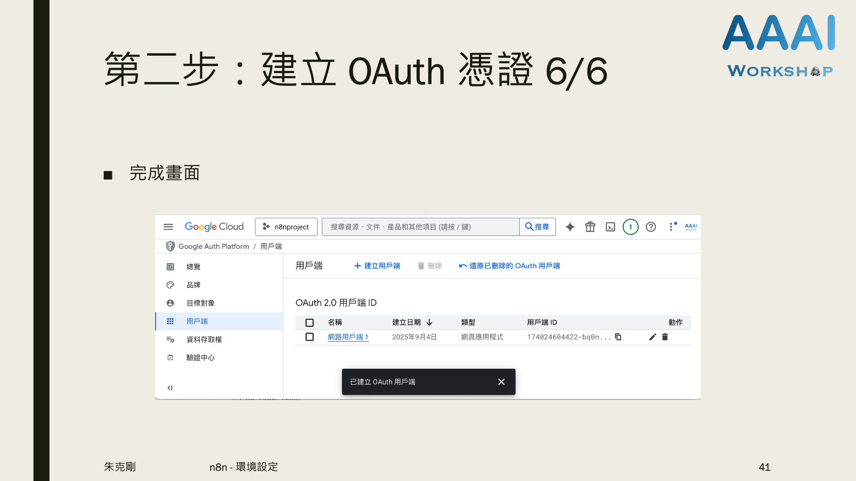This screenshot has height=481, width=856.
Task: Click 建立用戶端 button
Action: (377, 265)
